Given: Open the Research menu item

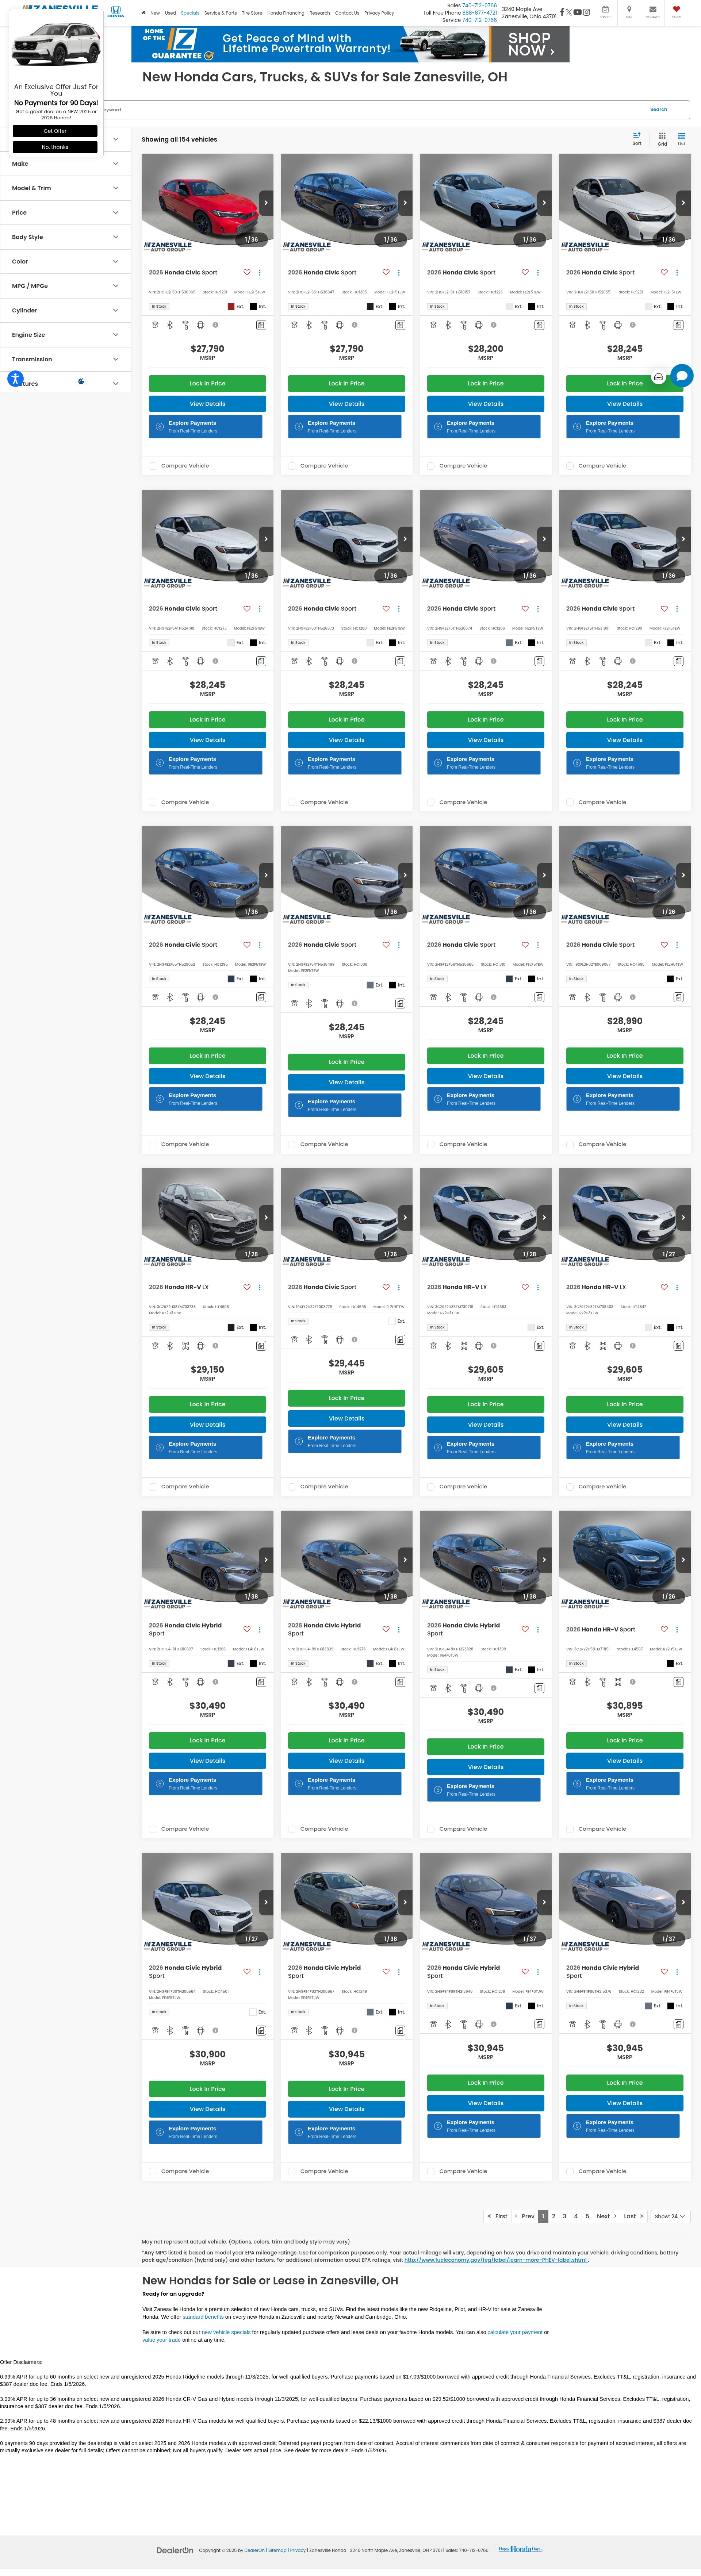Looking at the screenshot, I should point(320,13).
